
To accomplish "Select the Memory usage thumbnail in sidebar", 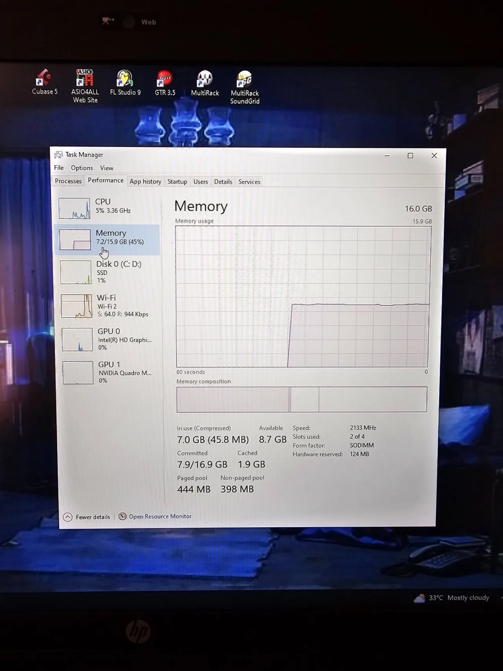I will (75, 239).
